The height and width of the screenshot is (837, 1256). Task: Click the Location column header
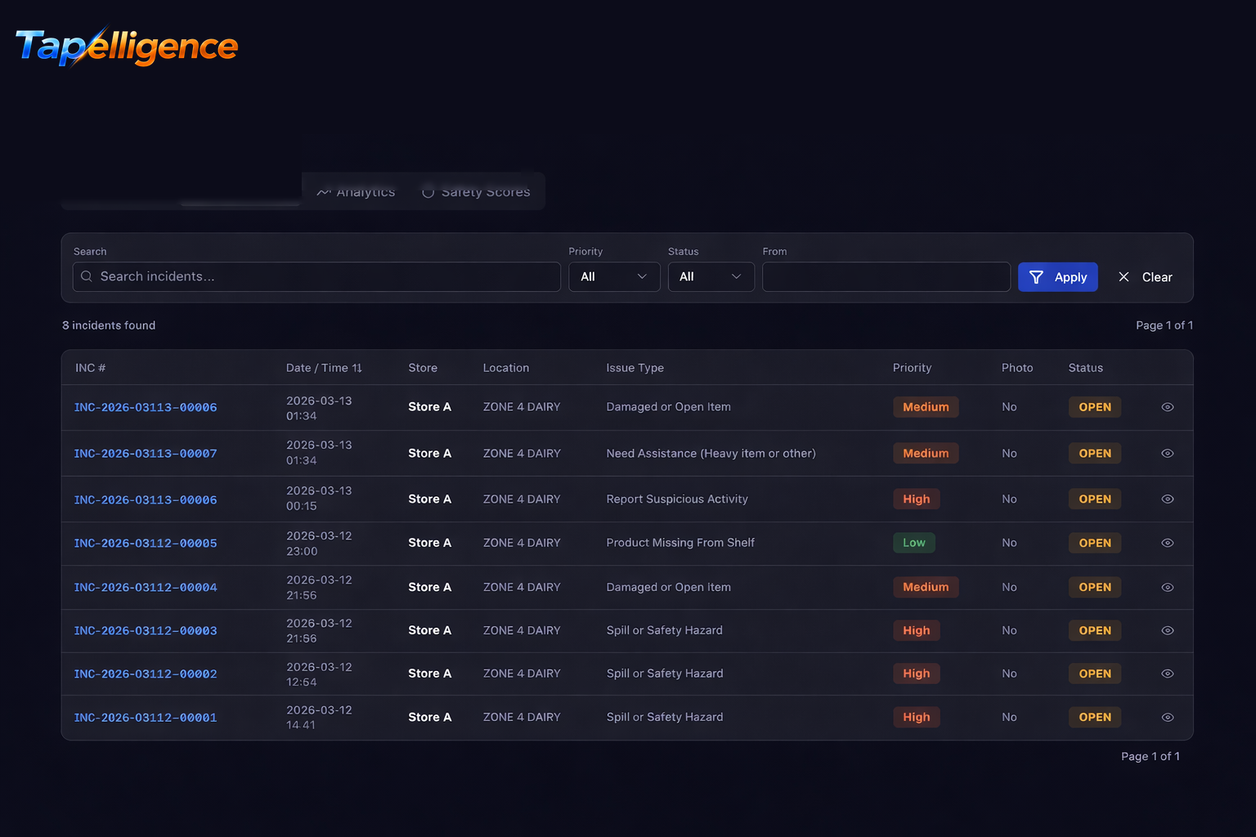(x=506, y=369)
